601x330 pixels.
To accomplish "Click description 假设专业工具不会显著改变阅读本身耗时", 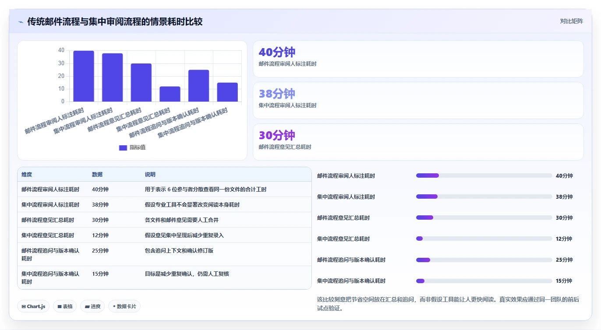I will [x=192, y=205].
